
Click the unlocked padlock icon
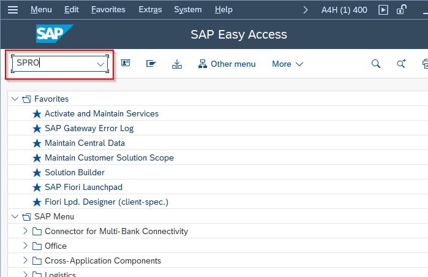[x=402, y=10]
